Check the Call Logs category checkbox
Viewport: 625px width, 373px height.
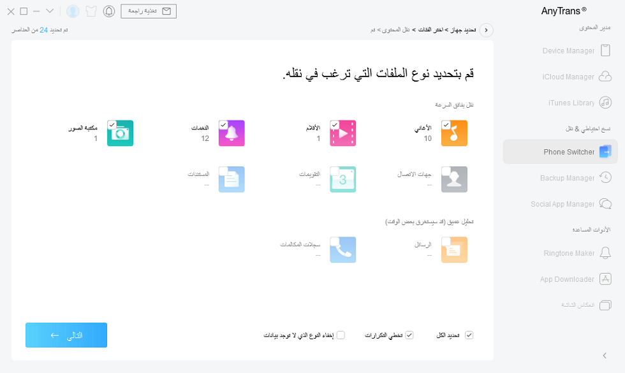[x=334, y=242]
